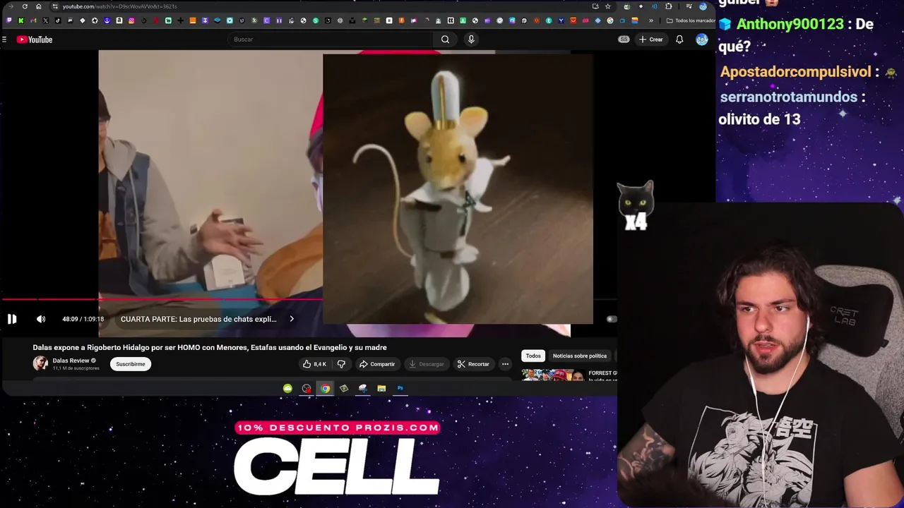904x508 pixels.
Task: Open the Twitch bookmark icon
Action: click(9, 20)
